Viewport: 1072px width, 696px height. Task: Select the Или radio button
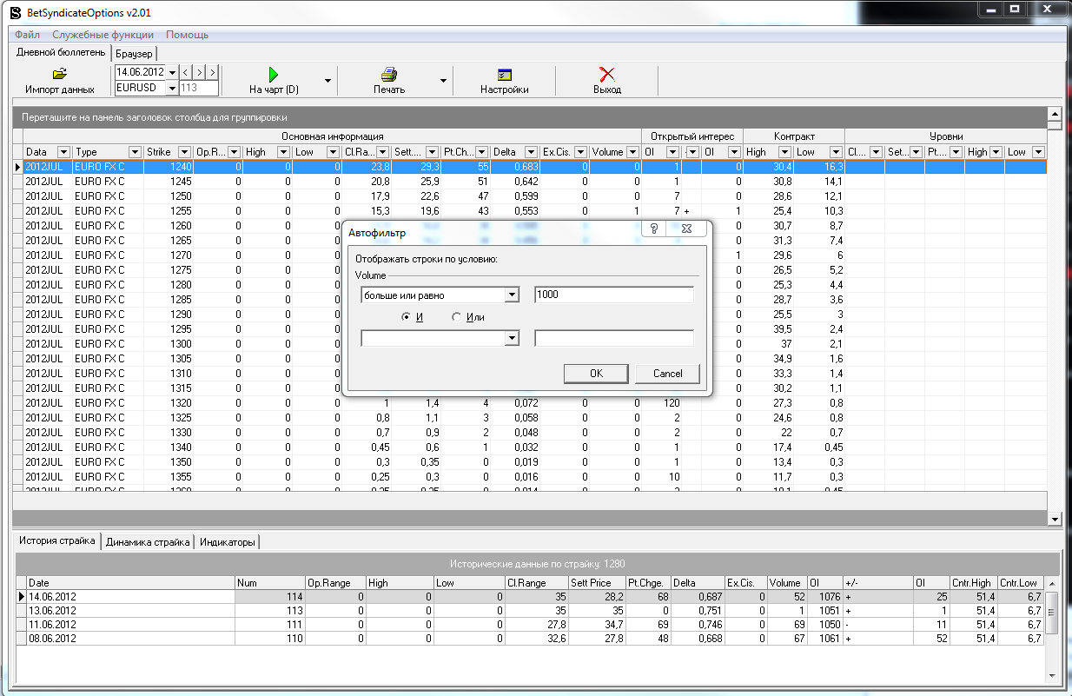click(x=457, y=317)
